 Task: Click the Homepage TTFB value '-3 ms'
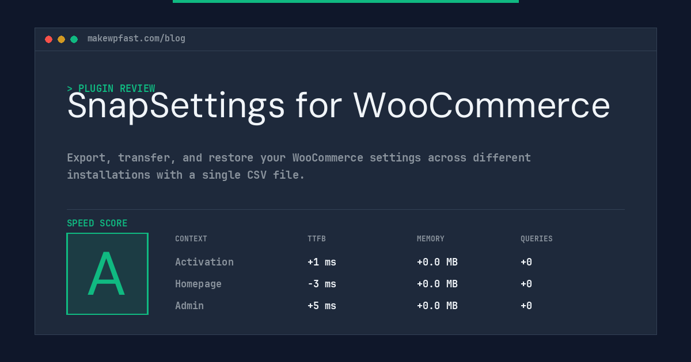click(x=322, y=284)
